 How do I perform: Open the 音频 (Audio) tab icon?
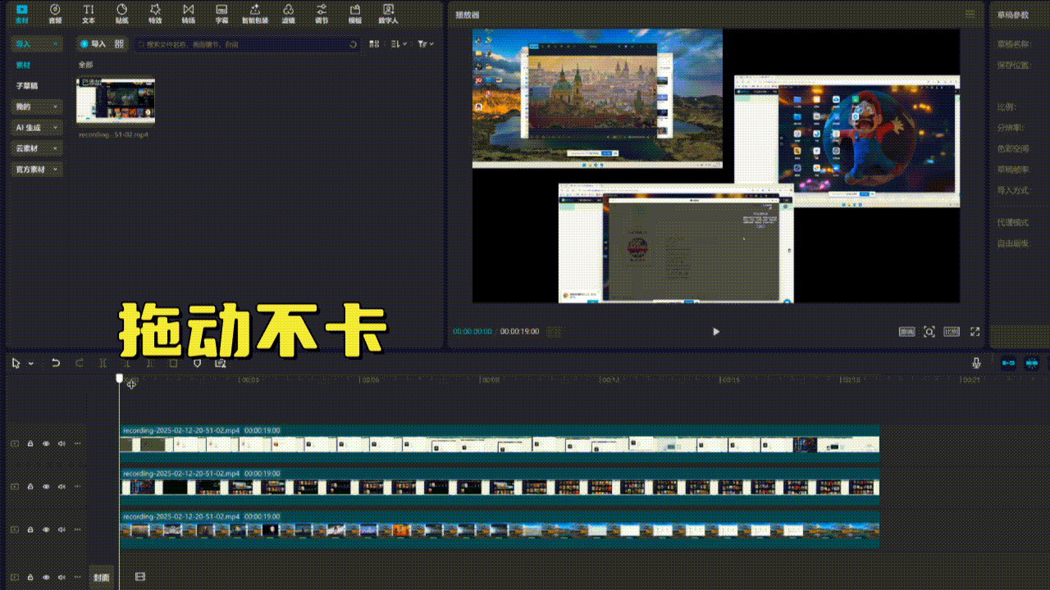pyautogui.click(x=55, y=13)
